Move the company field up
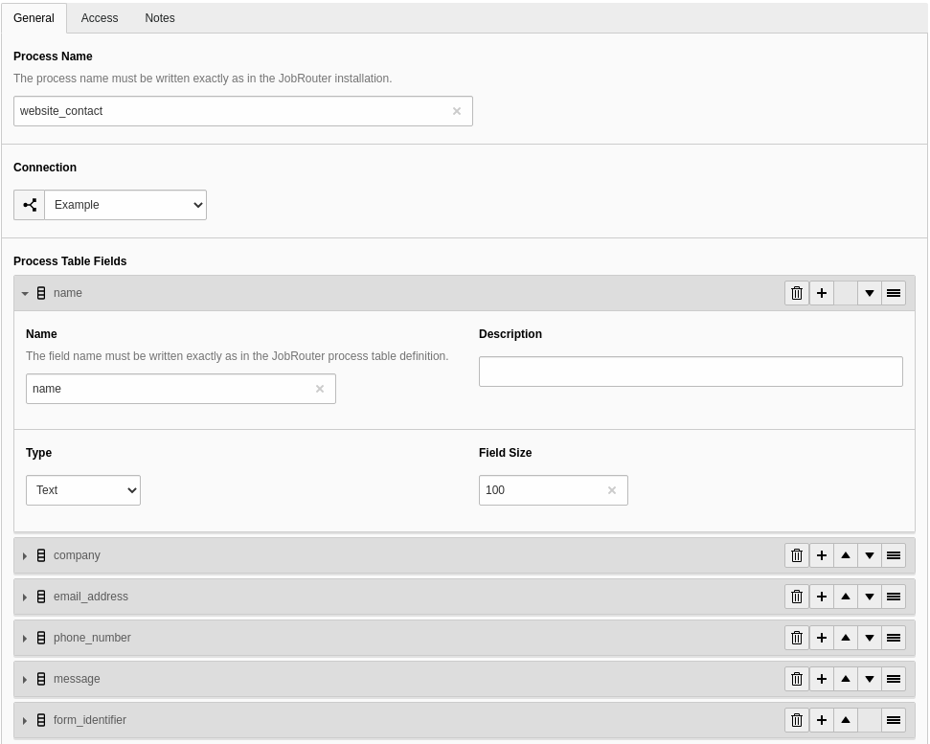Viewport: 930px width, 744px height. [846, 555]
